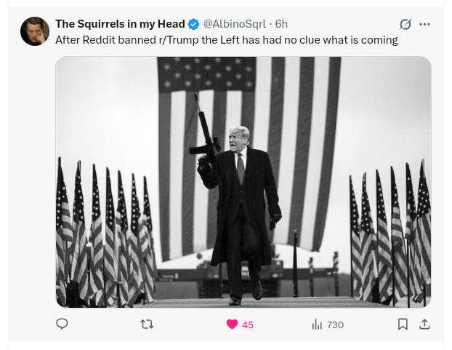Click the reply speech bubble icon
The height and width of the screenshot is (350, 452).
point(62,324)
